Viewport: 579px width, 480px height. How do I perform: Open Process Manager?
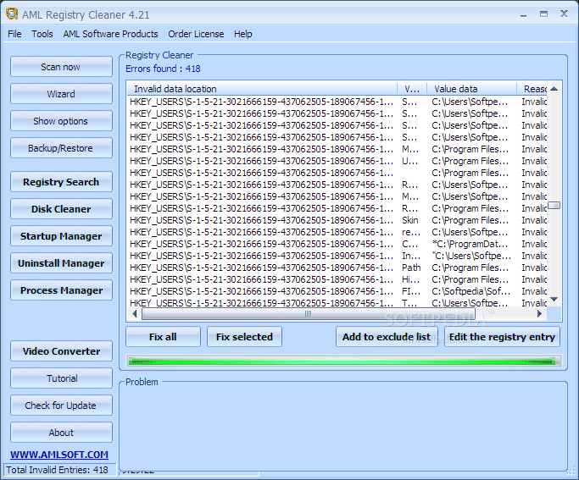(x=61, y=290)
